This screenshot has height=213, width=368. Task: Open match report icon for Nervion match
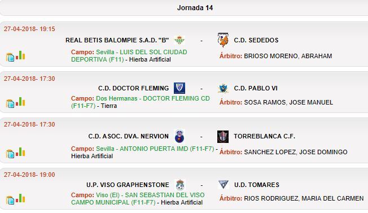point(10,154)
